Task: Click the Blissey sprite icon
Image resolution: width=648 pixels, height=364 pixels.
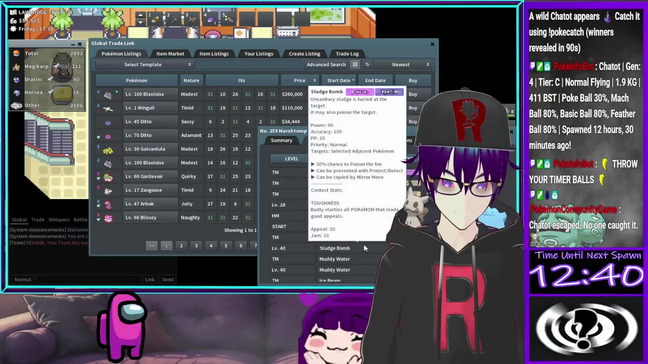Action: [x=108, y=218]
